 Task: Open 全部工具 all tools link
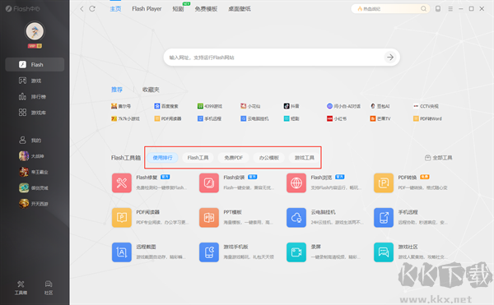(x=439, y=158)
